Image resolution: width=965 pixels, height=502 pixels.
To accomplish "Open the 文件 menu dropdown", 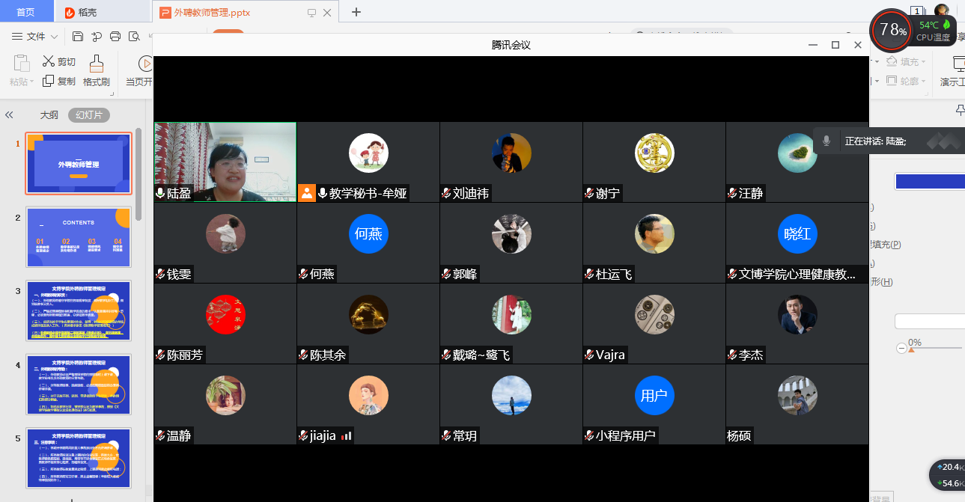I will [35, 37].
